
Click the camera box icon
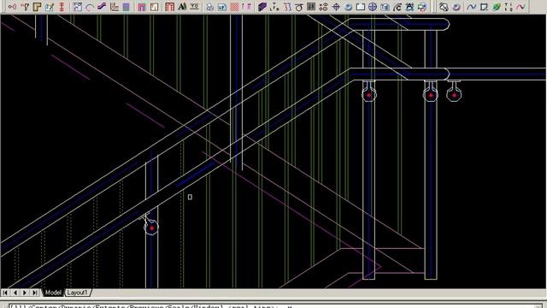click(x=385, y=7)
